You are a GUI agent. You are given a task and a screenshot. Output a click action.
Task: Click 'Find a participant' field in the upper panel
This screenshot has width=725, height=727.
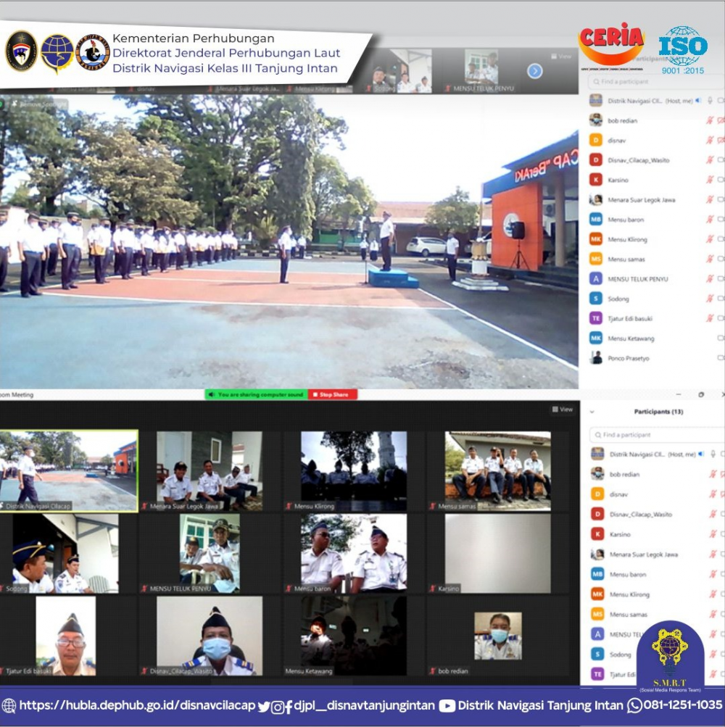(x=655, y=82)
